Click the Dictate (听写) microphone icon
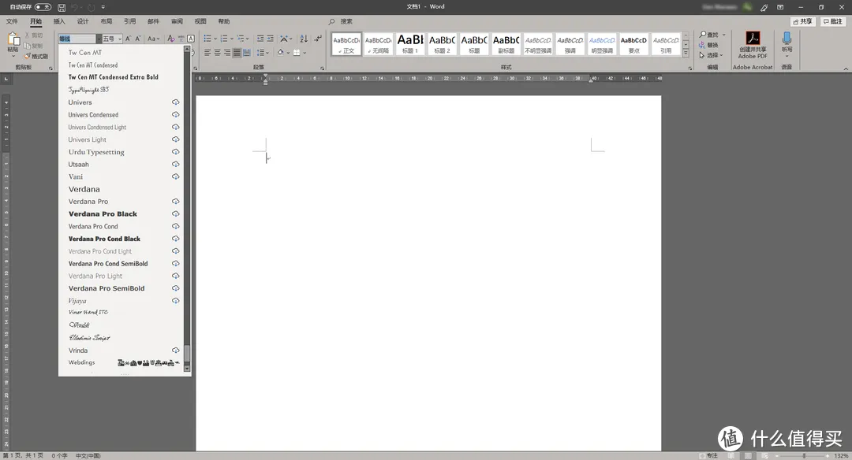This screenshot has height=460, width=852. pos(787,39)
